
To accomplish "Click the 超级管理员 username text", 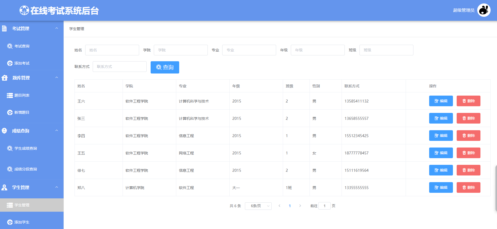I will (x=464, y=10).
